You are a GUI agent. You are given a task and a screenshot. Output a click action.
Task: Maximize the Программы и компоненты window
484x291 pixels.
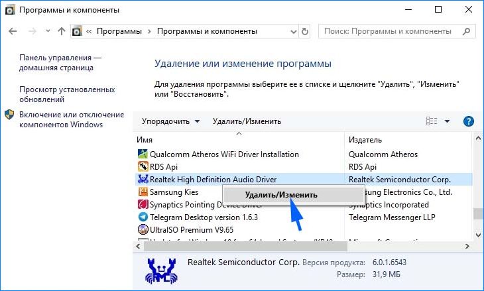pyautogui.click(x=438, y=10)
